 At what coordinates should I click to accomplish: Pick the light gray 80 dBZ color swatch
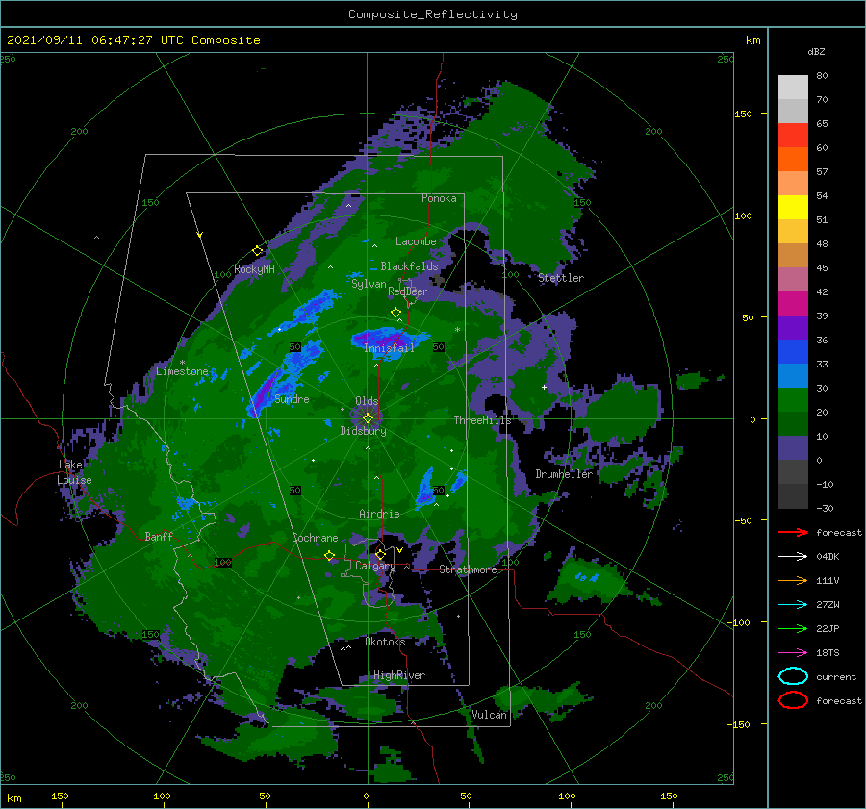point(793,87)
